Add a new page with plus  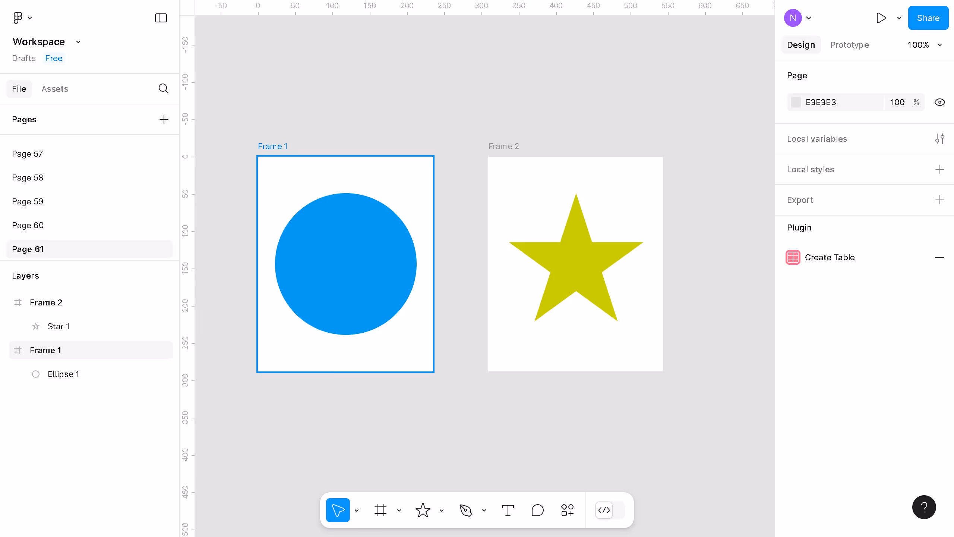[x=164, y=119]
